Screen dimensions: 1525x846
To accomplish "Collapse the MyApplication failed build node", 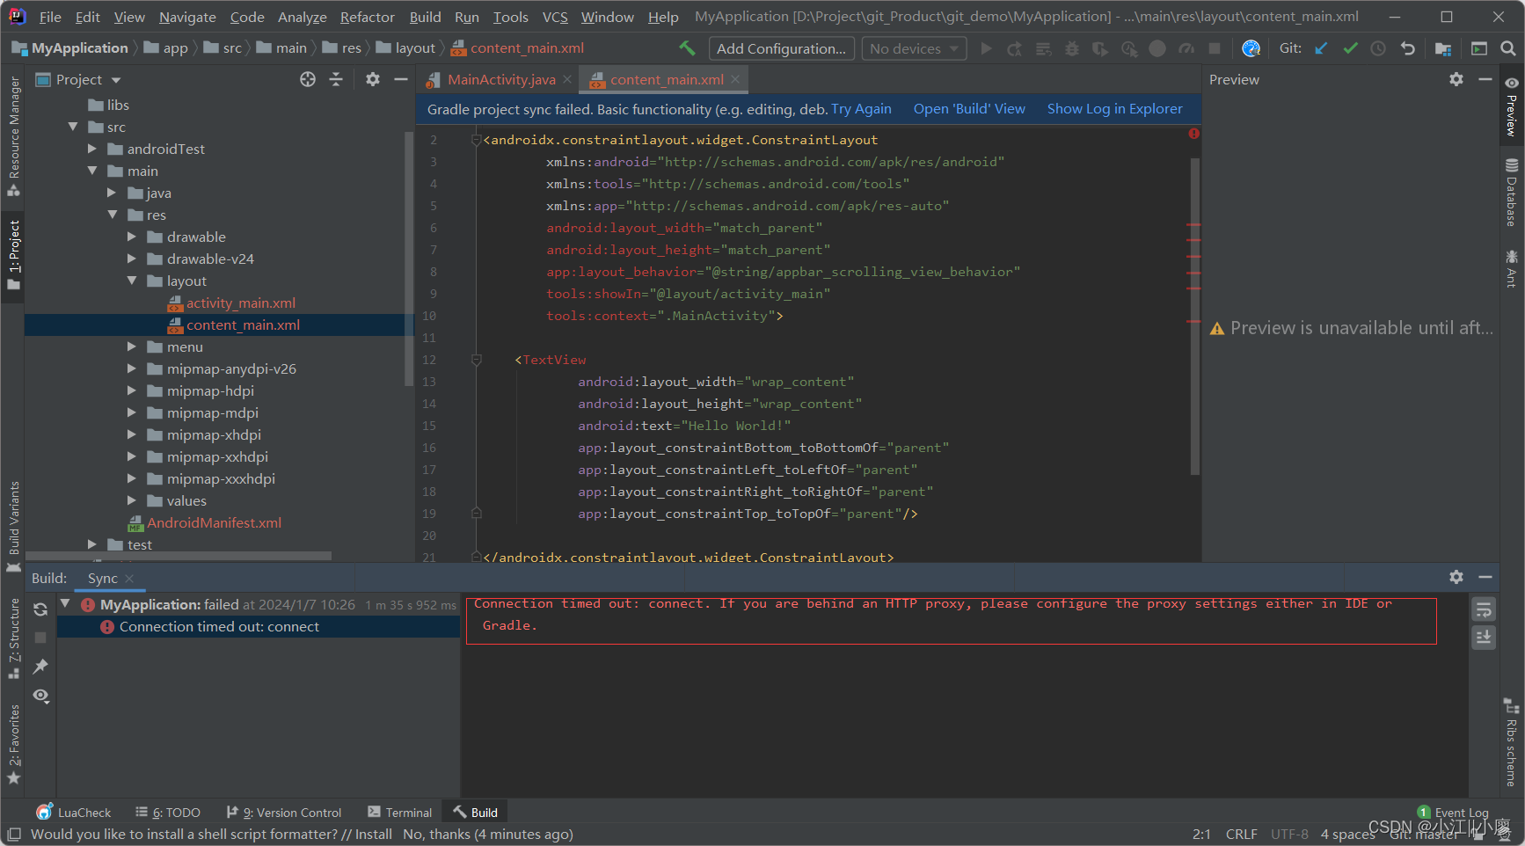I will click(x=65, y=604).
